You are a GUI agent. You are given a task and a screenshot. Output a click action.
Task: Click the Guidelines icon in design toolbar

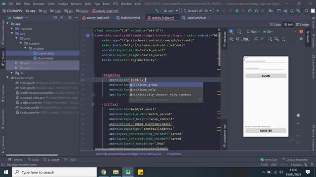tap(283, 39)
